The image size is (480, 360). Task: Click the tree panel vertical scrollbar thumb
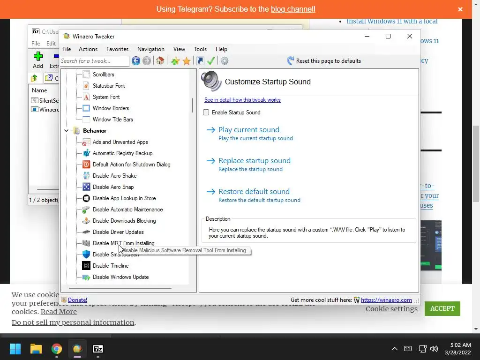193,105
